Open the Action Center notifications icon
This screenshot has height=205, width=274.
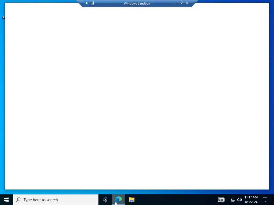point(265,200)
